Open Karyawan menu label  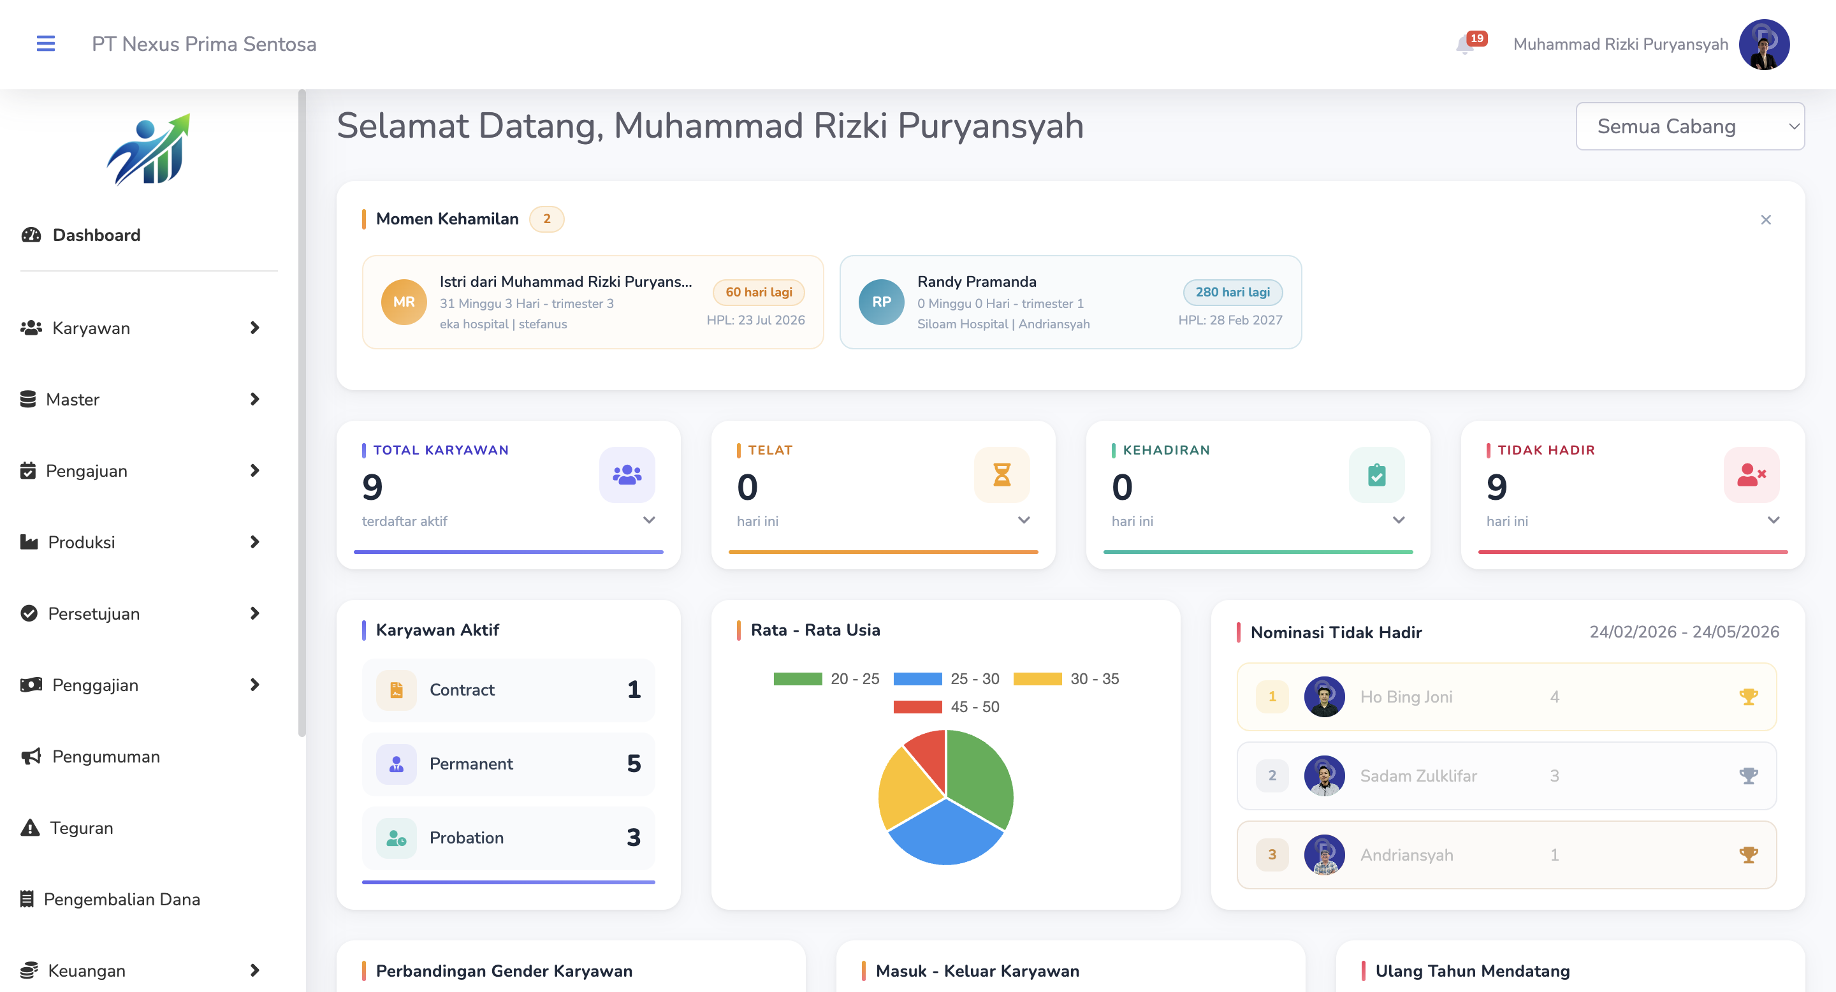(x=91, y=328)
